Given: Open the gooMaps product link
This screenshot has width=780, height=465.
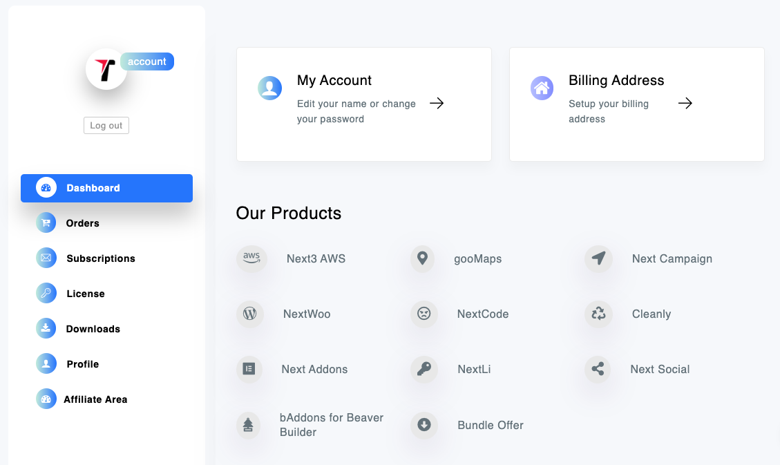Looking at the screenshot, I should pyautogui.click(x=477, y=259).
